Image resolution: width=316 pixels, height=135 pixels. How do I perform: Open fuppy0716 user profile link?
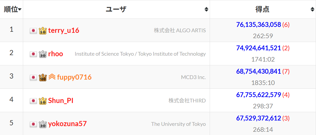click(x=74, y=77)
